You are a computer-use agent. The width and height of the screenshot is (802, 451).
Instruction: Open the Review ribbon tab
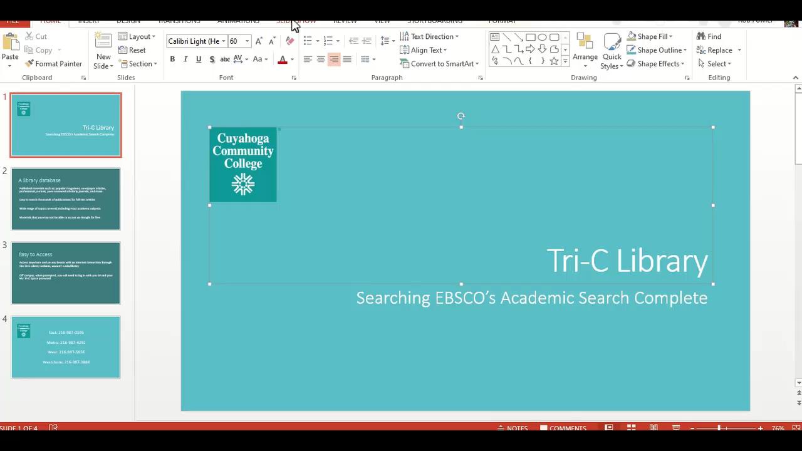pyautogui.click(x=345, y=21)
